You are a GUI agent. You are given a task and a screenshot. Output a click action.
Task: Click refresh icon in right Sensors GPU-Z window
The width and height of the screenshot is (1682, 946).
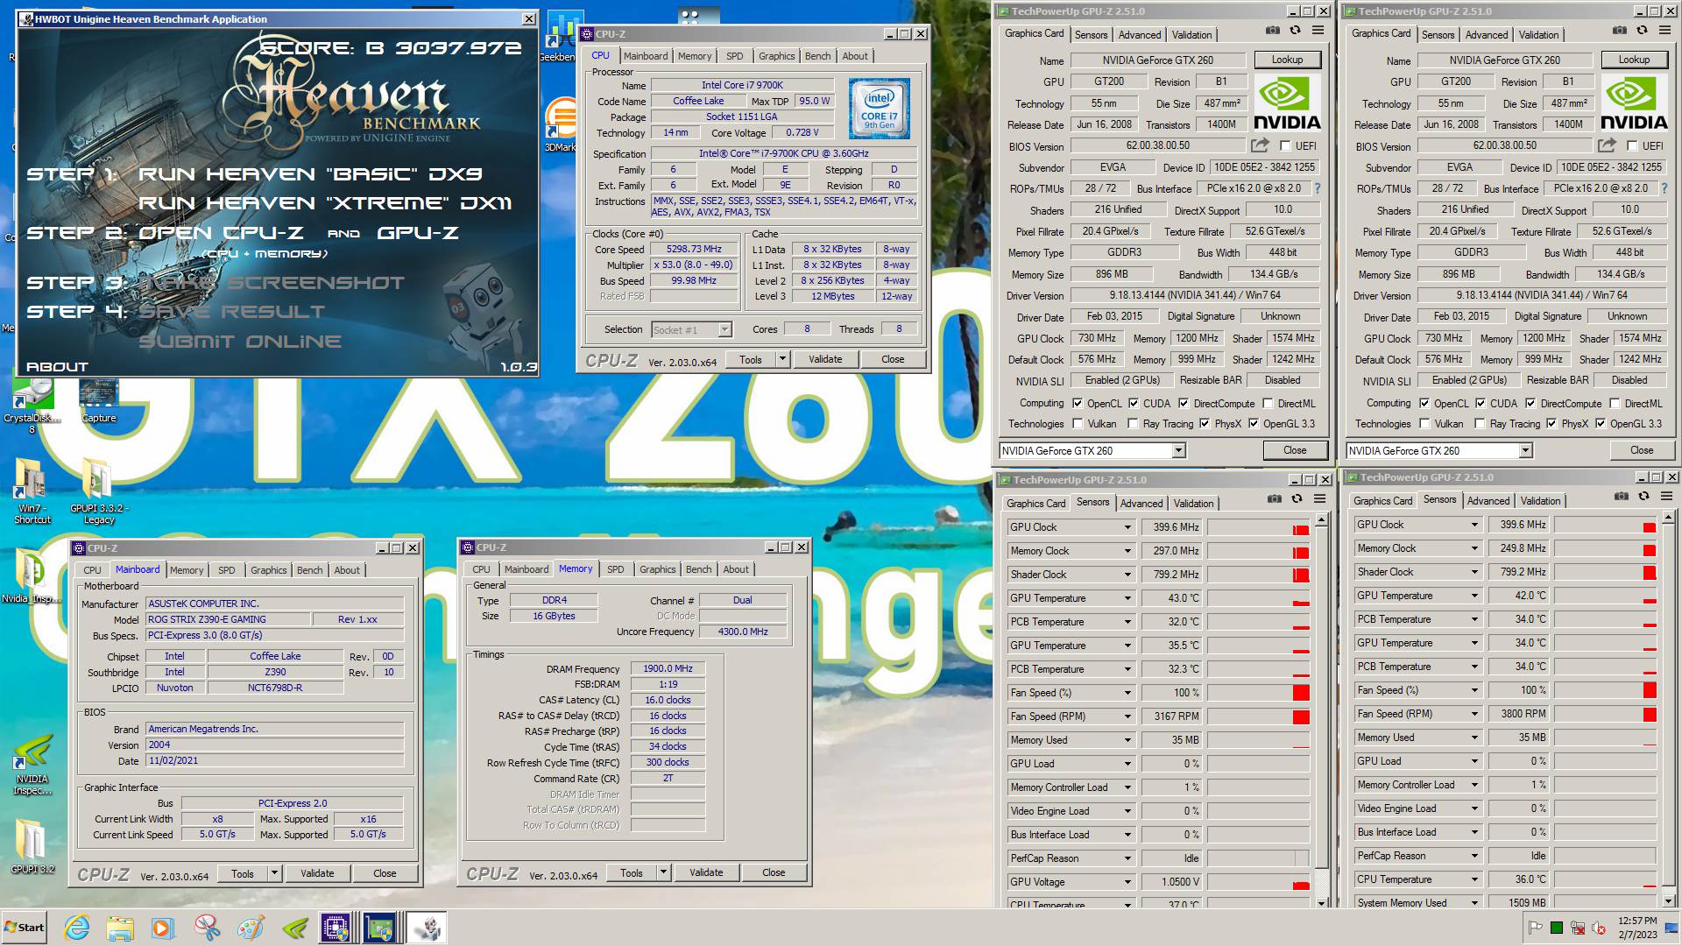tap(1643, 497)
